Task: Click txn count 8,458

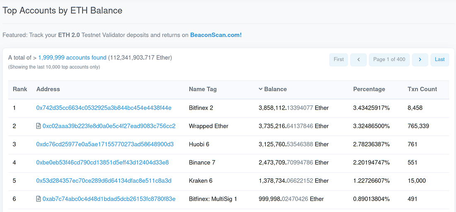Action: (415, 108)
